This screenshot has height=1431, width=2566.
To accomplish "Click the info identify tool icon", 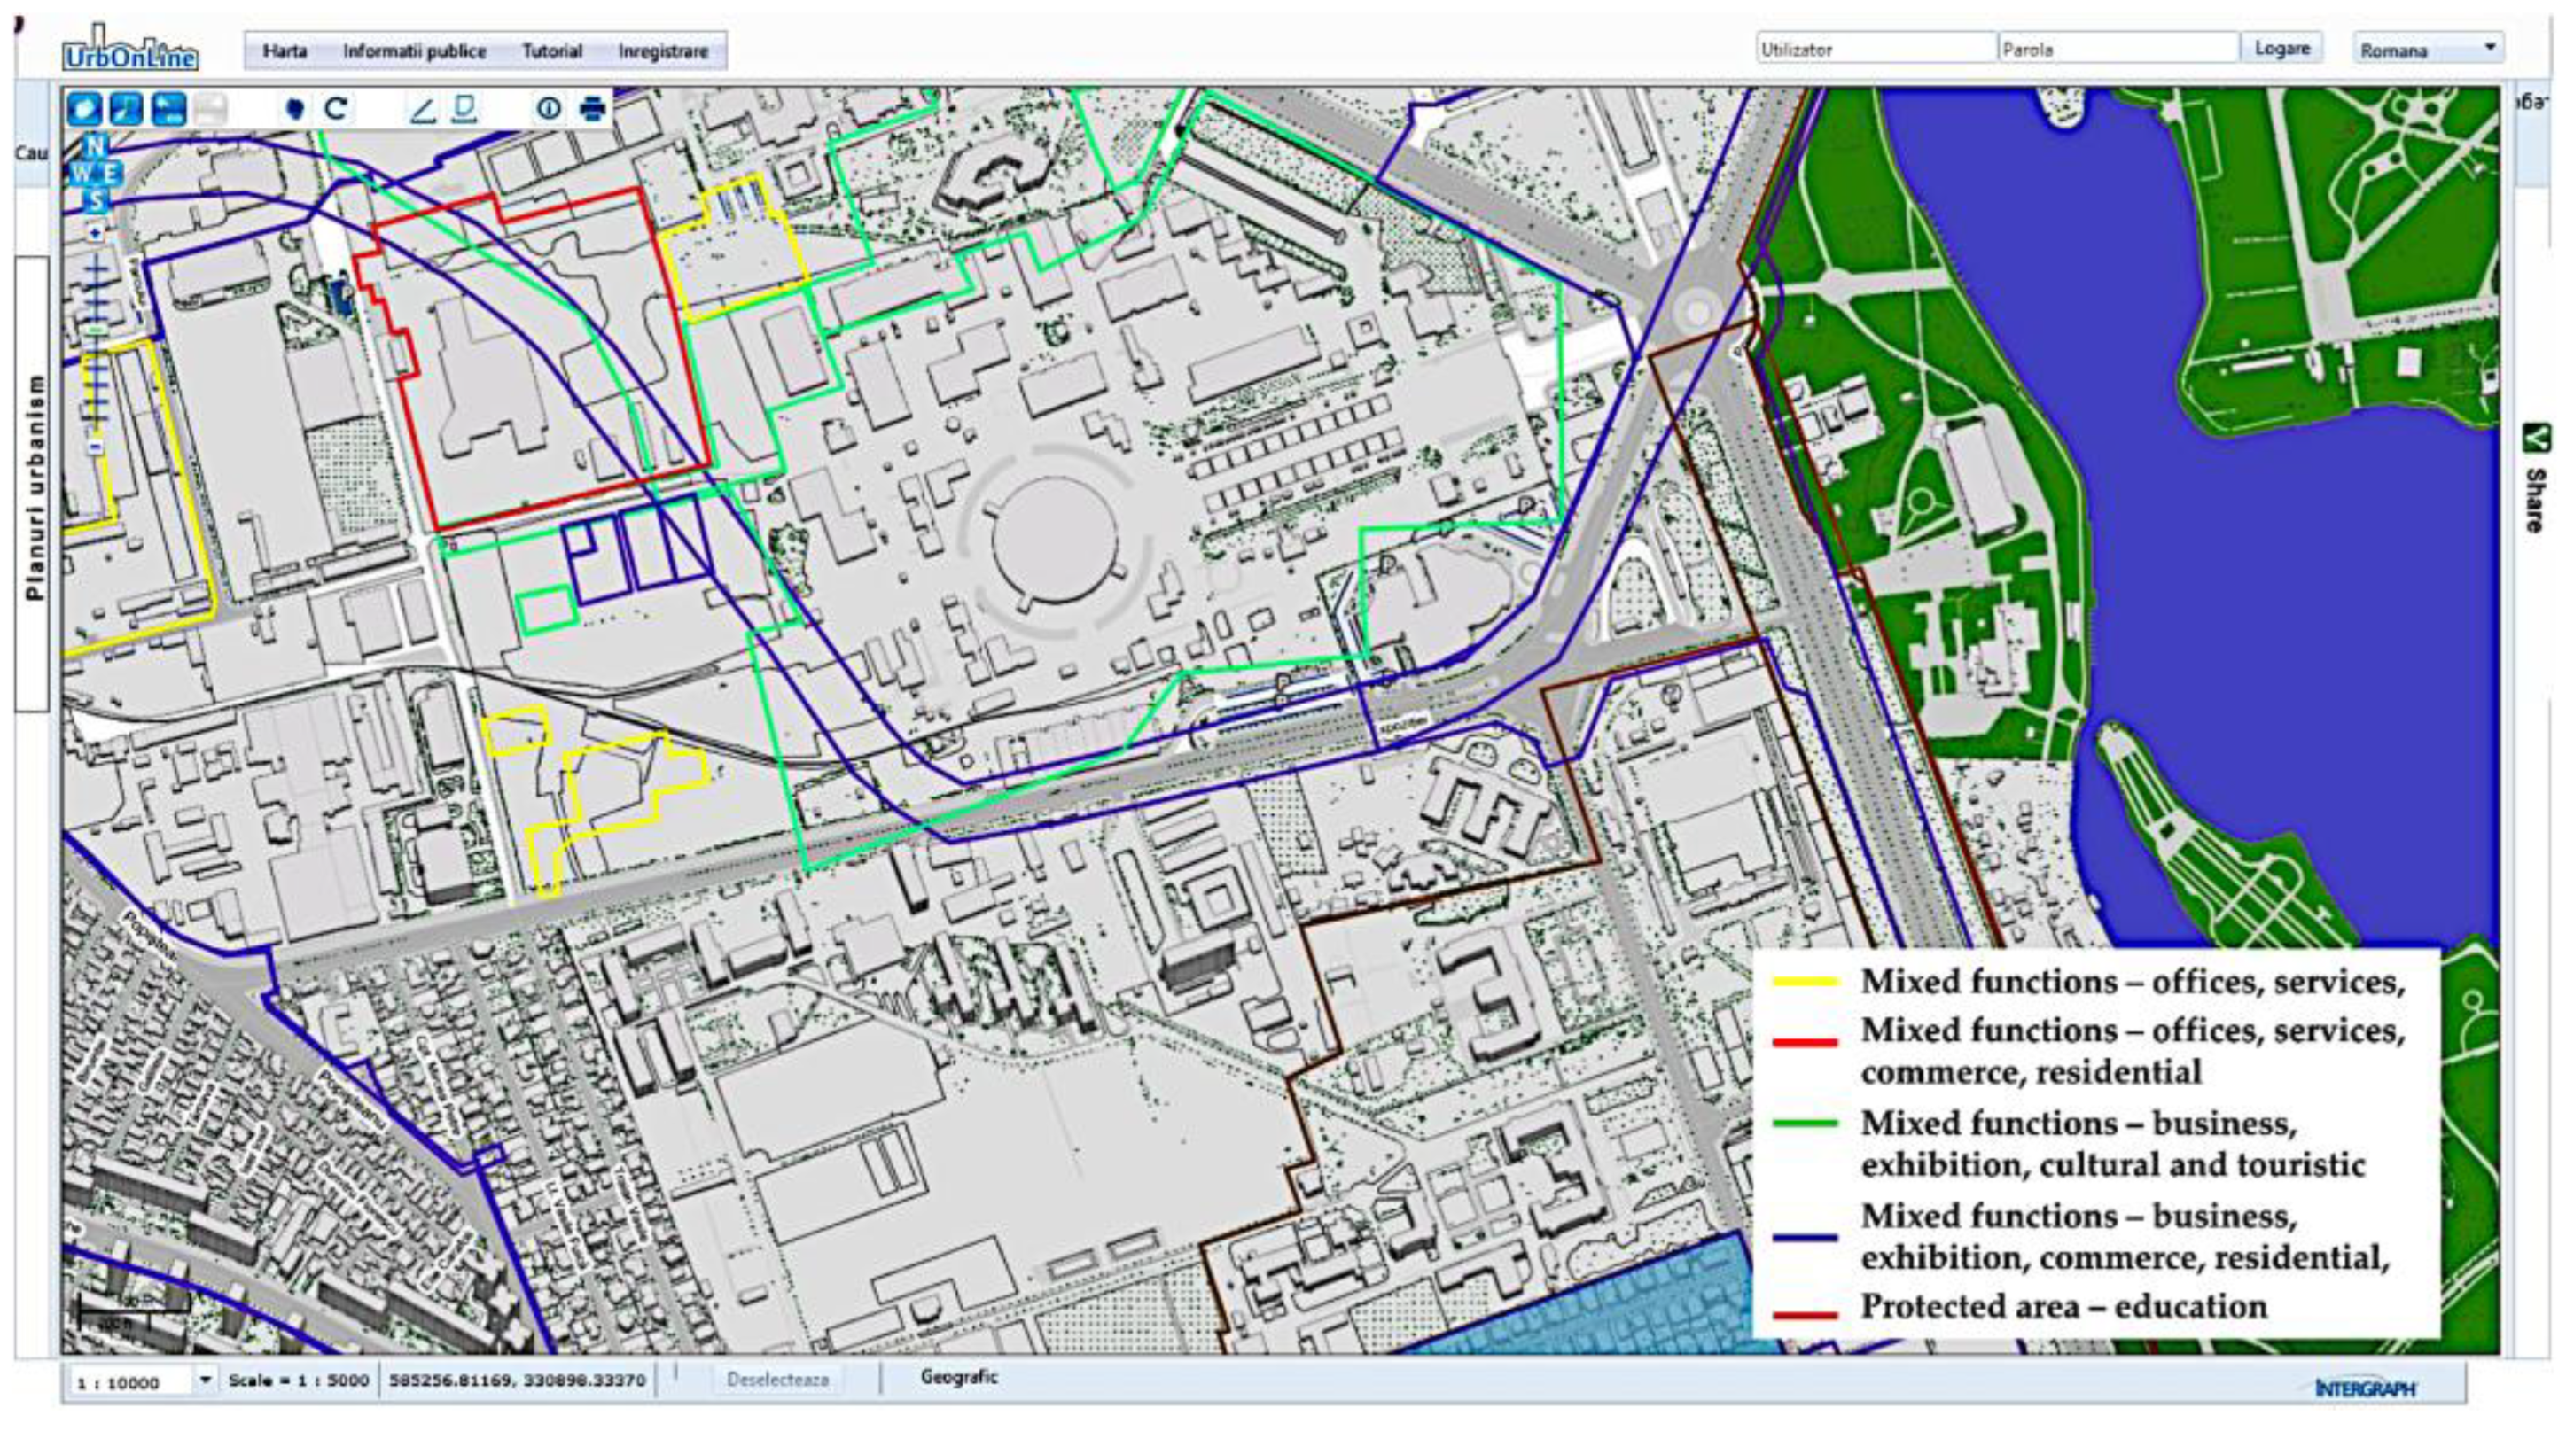I will (x=548, y=107).
